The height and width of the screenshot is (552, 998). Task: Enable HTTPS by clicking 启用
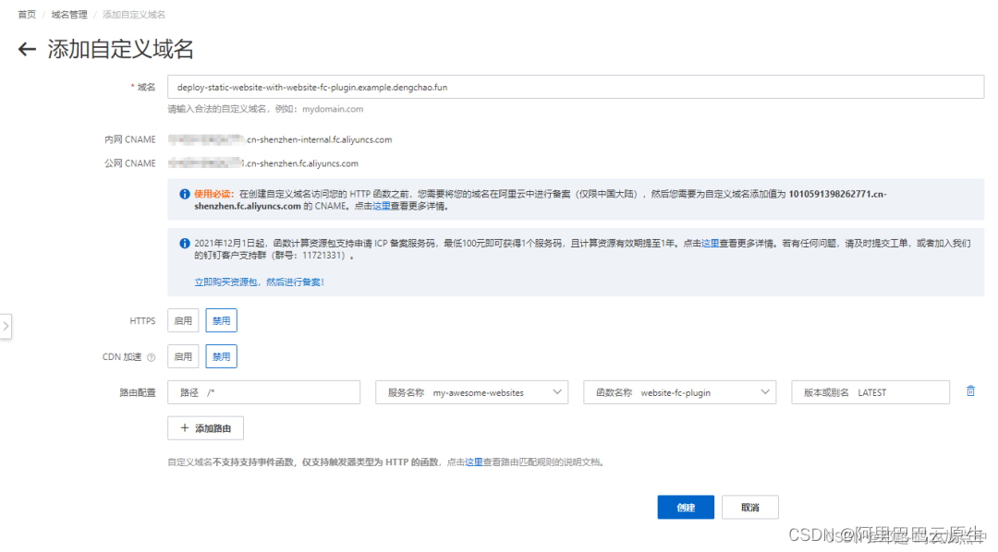[x=182, y=320]
